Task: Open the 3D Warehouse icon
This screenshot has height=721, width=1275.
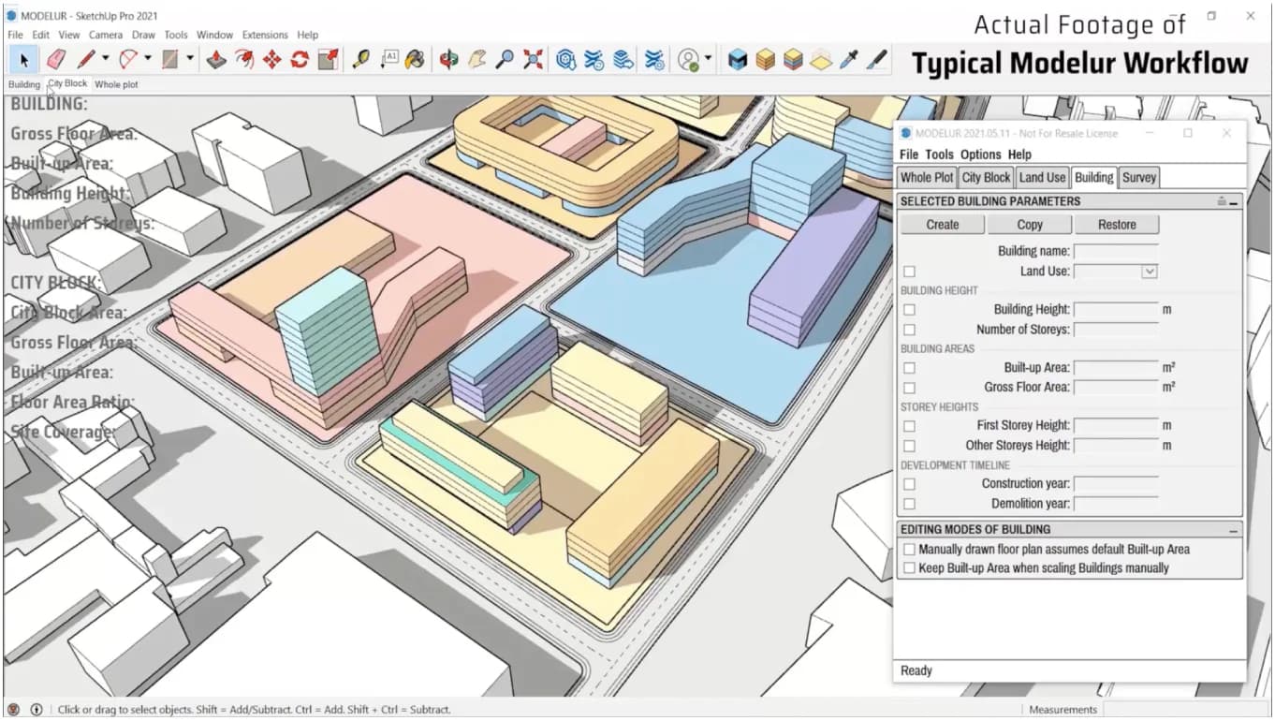Action: (566, 60)
